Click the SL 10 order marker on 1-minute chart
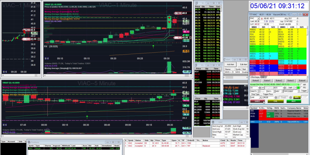The image size is (310, 155). pyautogui.click(x=178, y=13)
